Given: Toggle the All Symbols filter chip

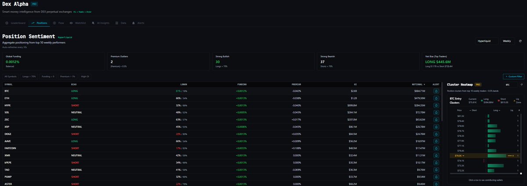Looking at the screenshot, I should (10, 76).
